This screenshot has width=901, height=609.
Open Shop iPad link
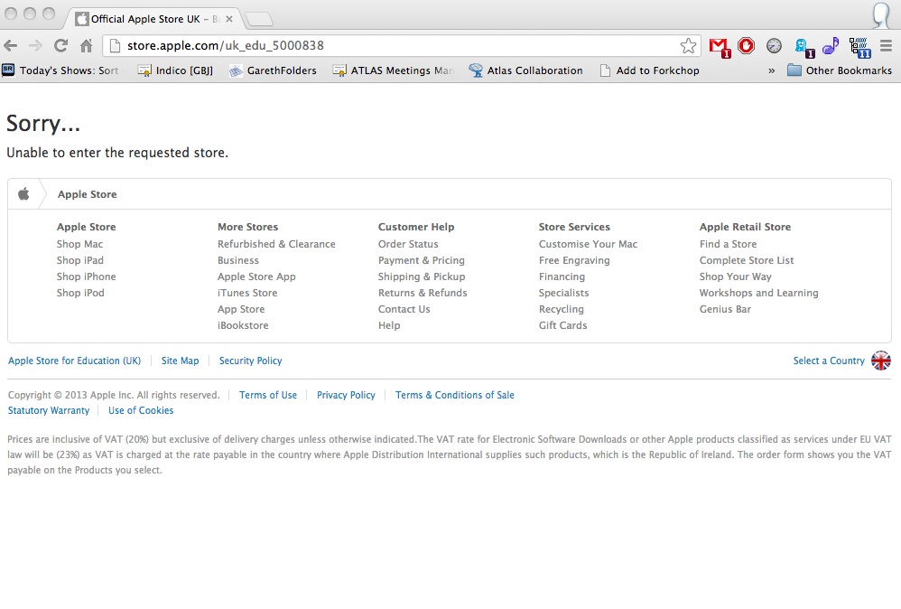[79, 260]
